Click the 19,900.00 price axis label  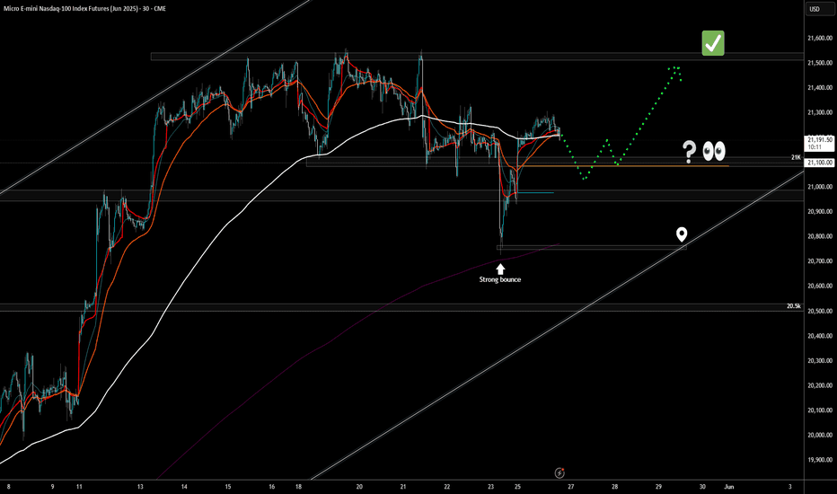820,460
